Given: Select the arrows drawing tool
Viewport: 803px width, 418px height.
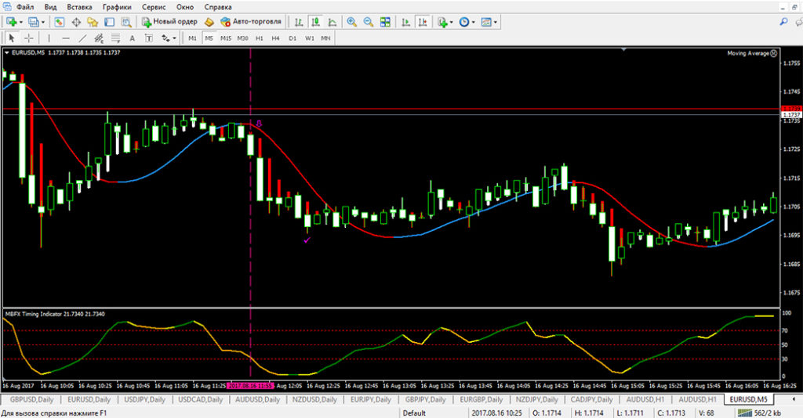Looking at the screenshot, I should point(165,38).
